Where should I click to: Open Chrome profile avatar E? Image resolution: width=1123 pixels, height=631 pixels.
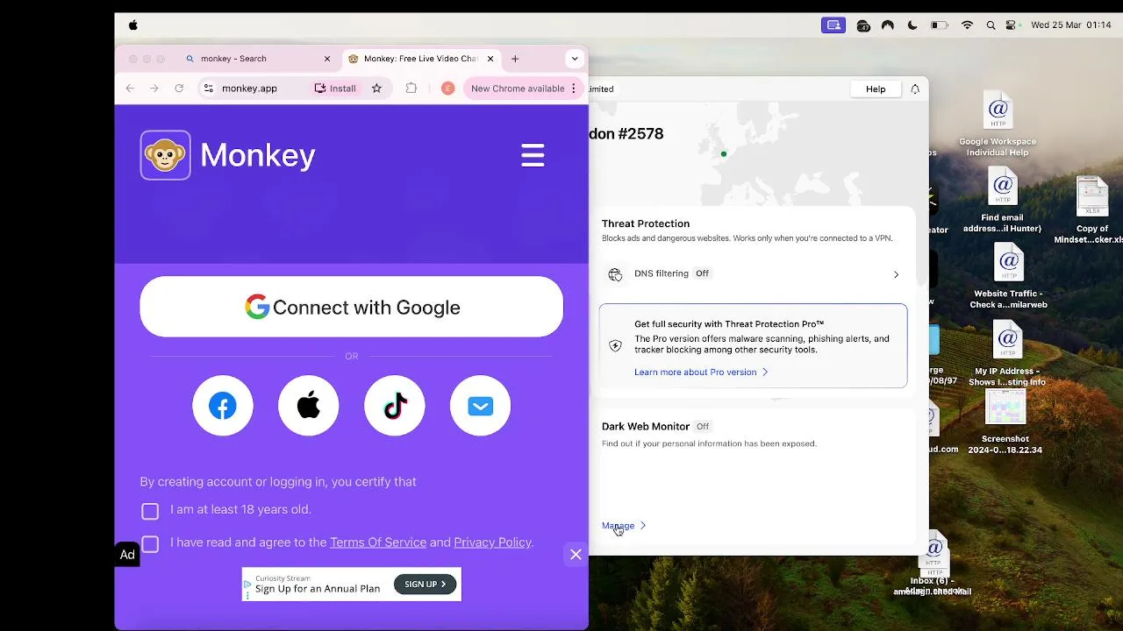447,89
